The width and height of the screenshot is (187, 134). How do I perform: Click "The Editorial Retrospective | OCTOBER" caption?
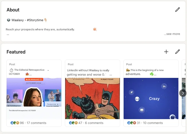click(22, 111)
